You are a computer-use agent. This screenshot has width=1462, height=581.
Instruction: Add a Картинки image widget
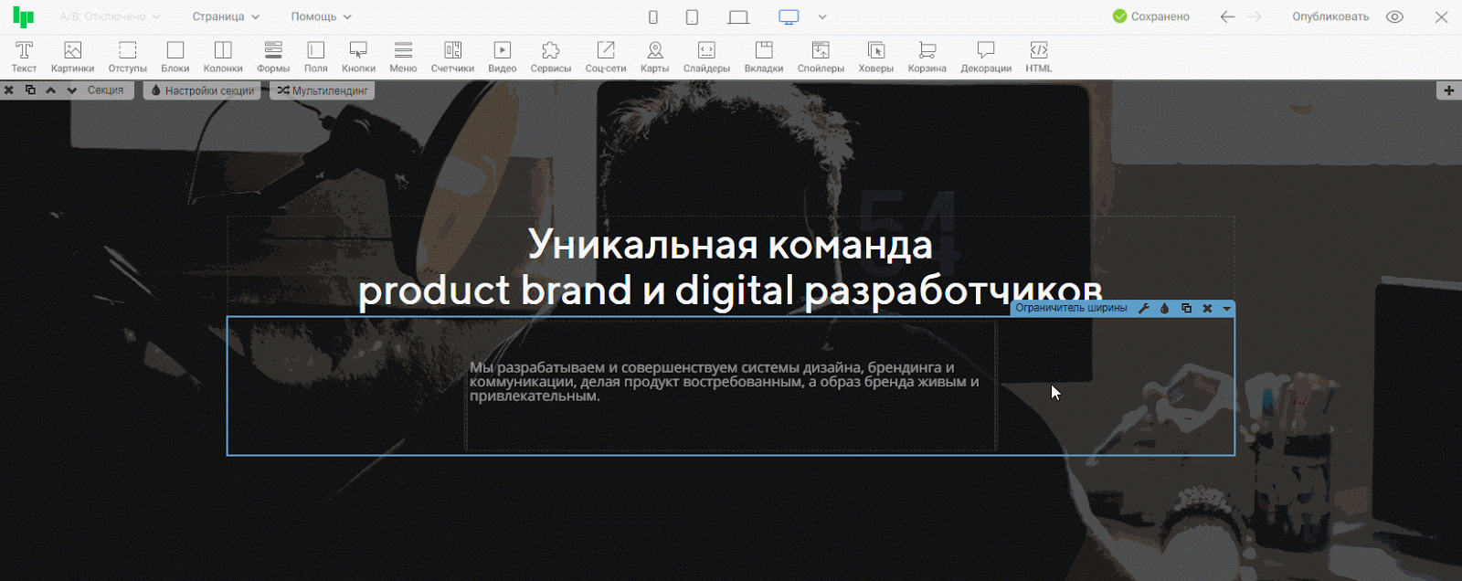(72, 57)
